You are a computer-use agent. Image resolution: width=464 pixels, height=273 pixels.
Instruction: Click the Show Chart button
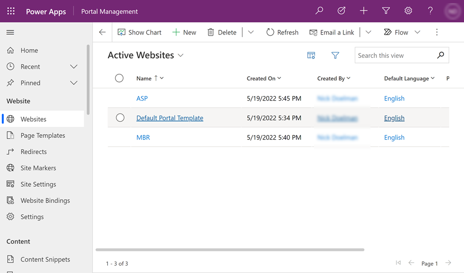(139, 33)
